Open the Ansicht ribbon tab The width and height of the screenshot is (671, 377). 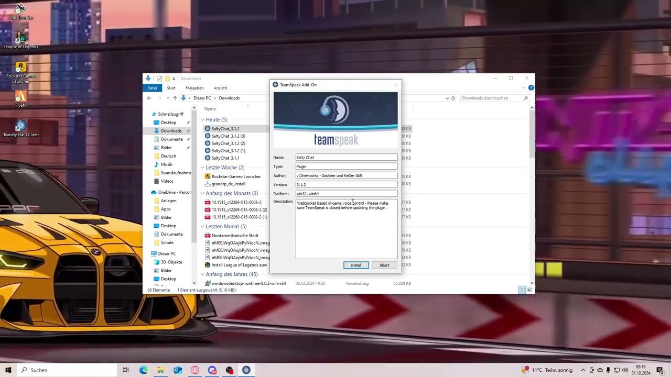click(220, 88)
